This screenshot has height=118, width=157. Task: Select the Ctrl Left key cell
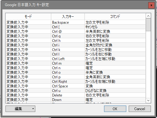(68, 59)
